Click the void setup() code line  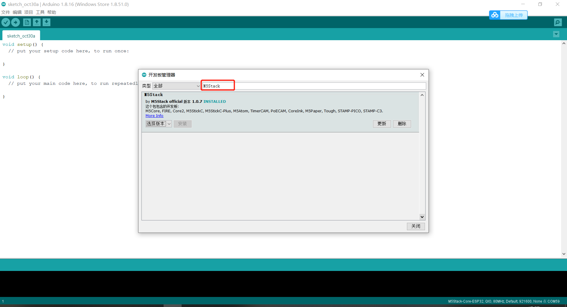[x=23, y=44]
